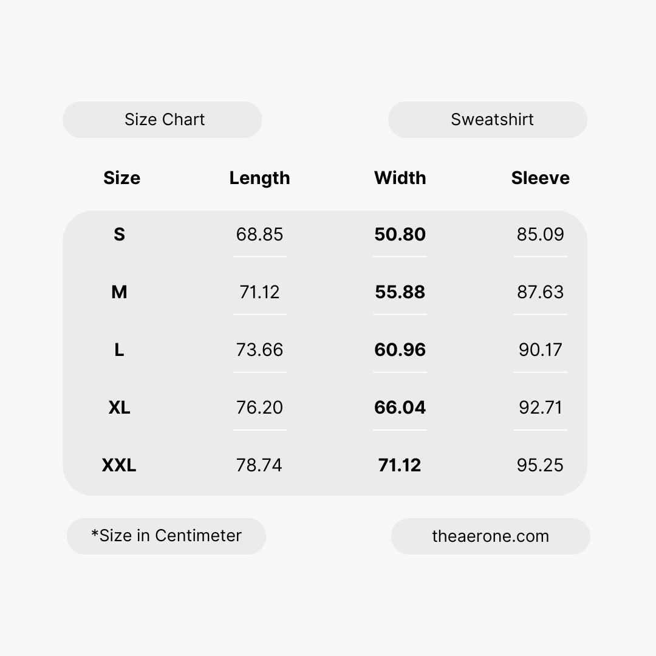This screenshot has width=656, height=656.
Task: Select the 87.63 sleeve value
Action: [x=540, y=292]
